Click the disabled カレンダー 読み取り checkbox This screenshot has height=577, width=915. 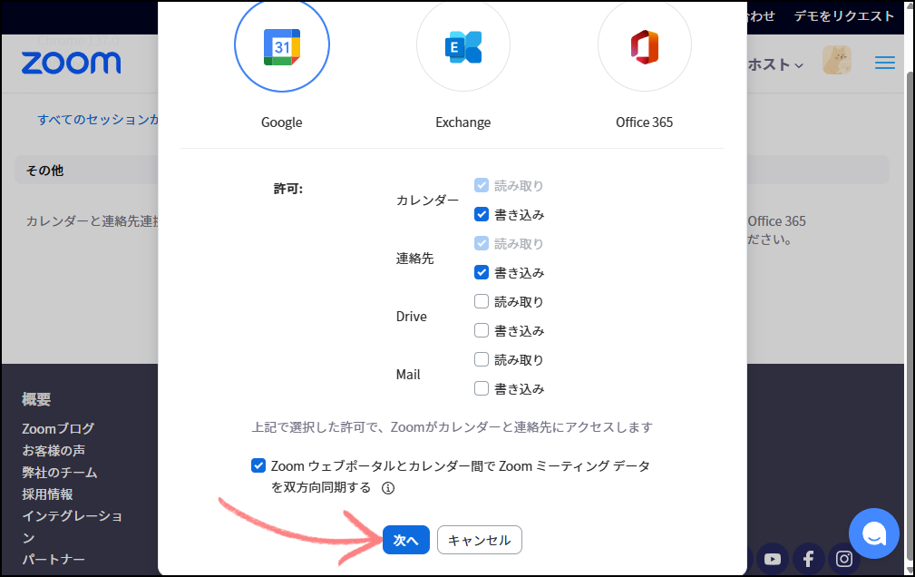coord(482,185)
